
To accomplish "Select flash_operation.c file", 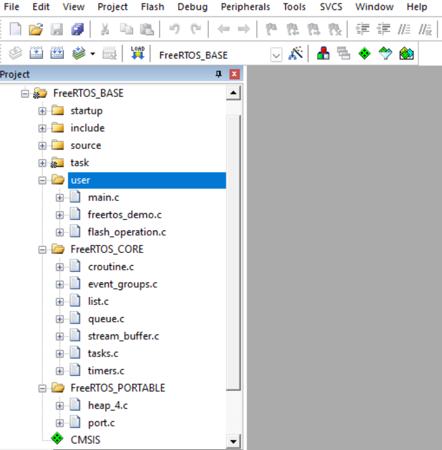I will point(127,232).
